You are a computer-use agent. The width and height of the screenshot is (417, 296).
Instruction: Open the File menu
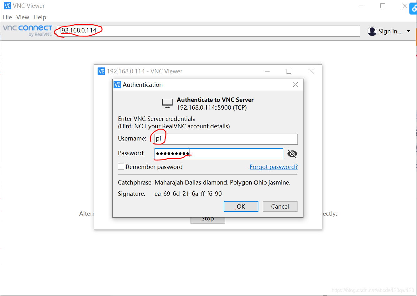(7, 17)
